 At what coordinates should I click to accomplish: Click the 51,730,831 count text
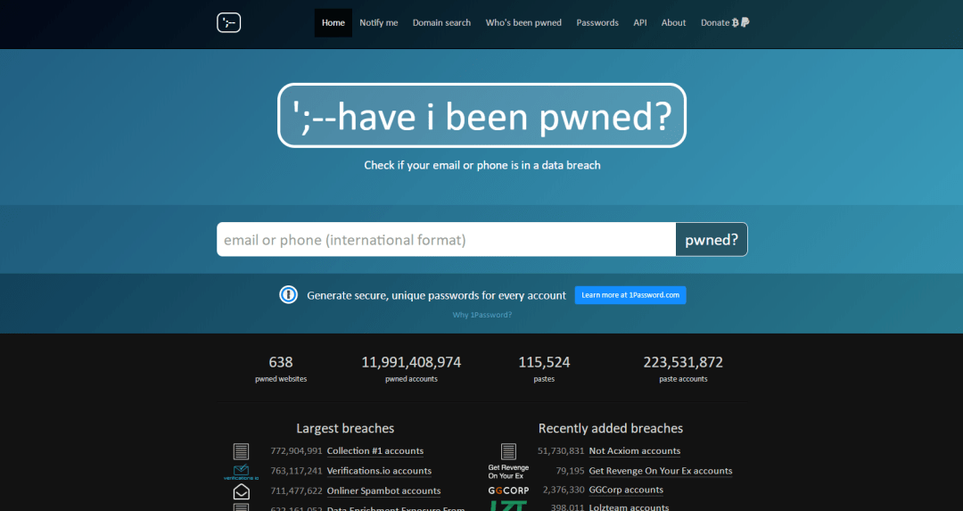pos(561,451)
